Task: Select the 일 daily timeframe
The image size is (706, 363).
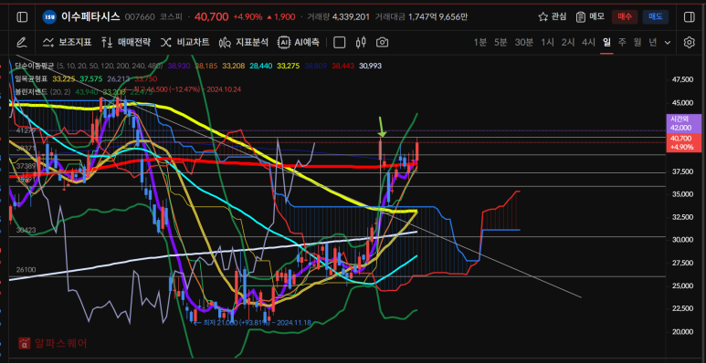Action: [606, 42]
